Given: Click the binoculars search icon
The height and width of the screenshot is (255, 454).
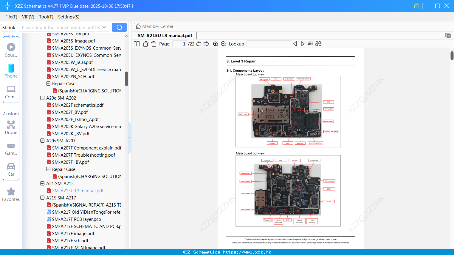Looking at the screenshot, I should [x=318, y=44].
